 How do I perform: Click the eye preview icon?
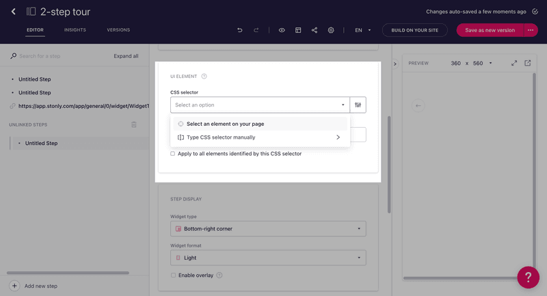click(x=282, y=30)
